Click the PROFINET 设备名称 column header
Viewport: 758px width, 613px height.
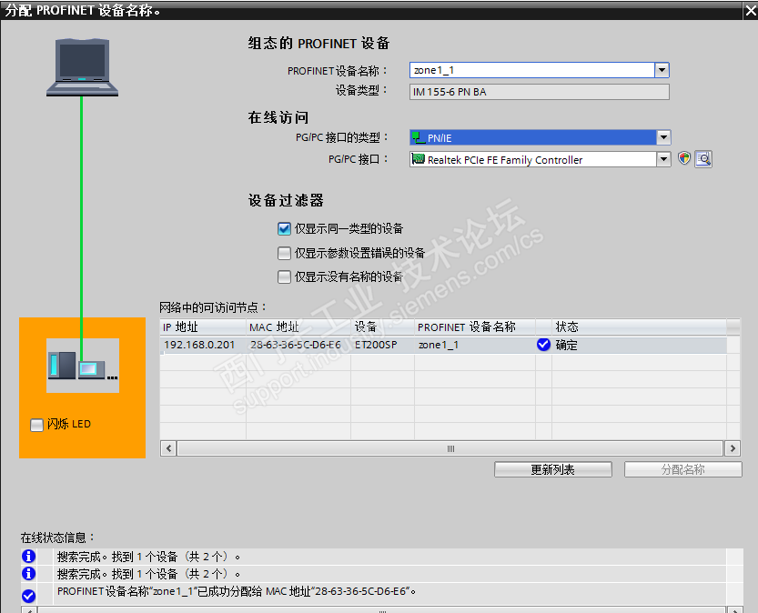click(475, 327)
